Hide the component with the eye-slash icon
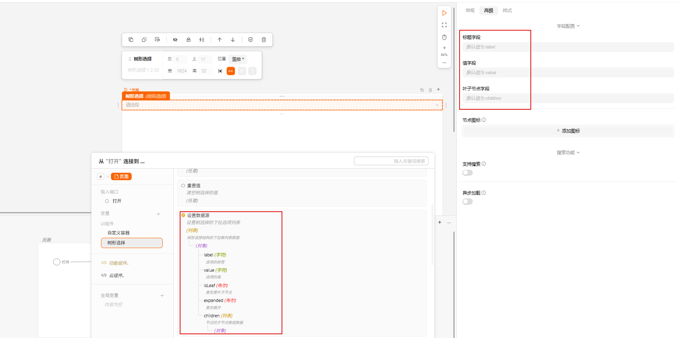 click(x=175, y=40)
